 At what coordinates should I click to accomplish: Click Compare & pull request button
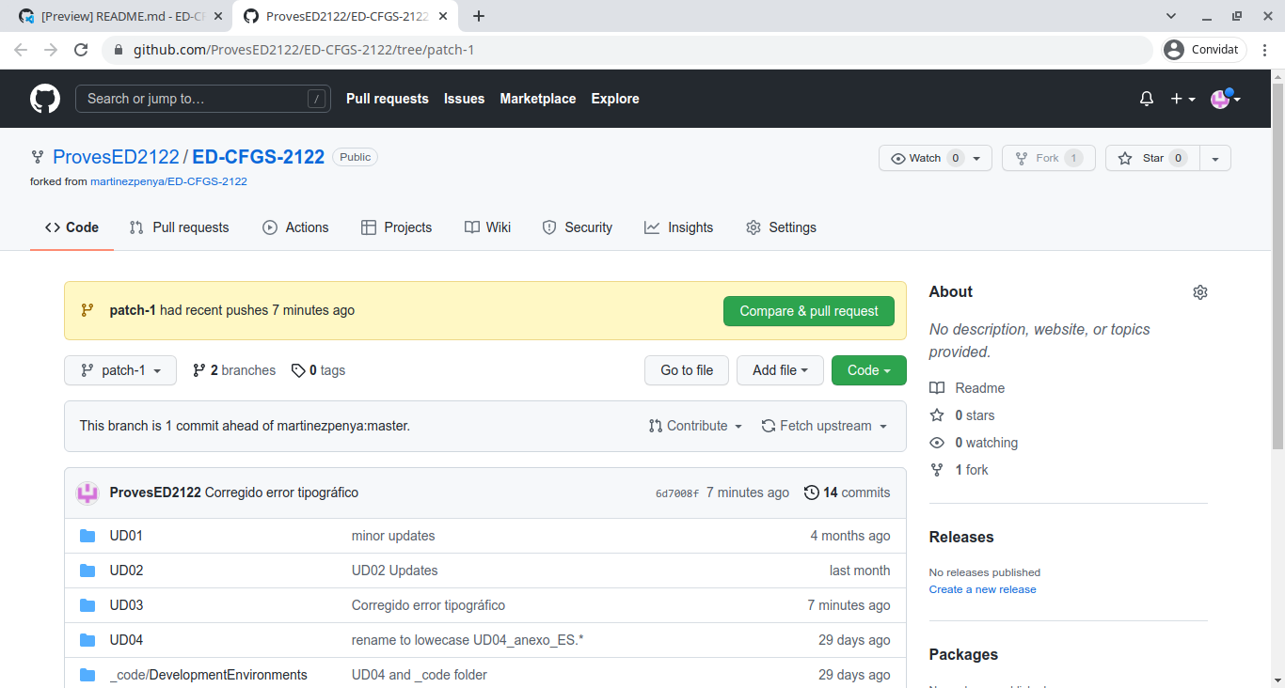pyautogui.click(x=808, y=311)
